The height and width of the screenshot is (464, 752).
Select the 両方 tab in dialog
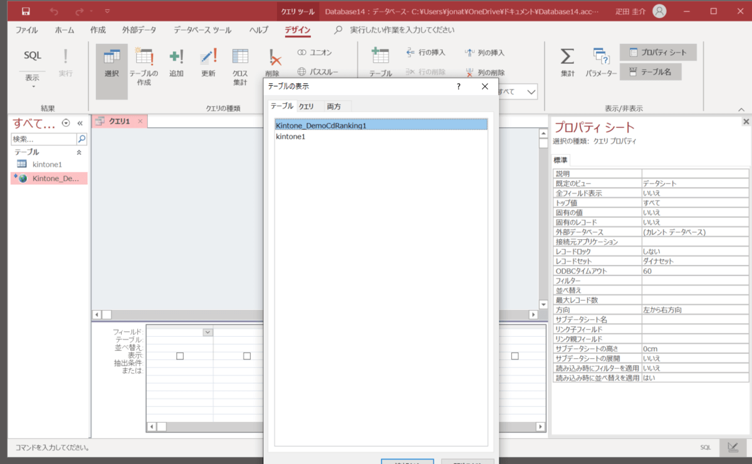click(334, 106)
